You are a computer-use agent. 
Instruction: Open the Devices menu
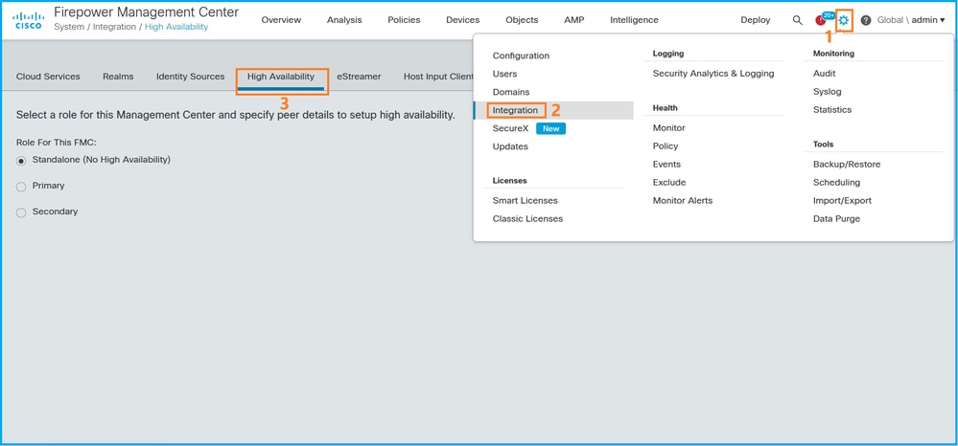tap(462, 20)
